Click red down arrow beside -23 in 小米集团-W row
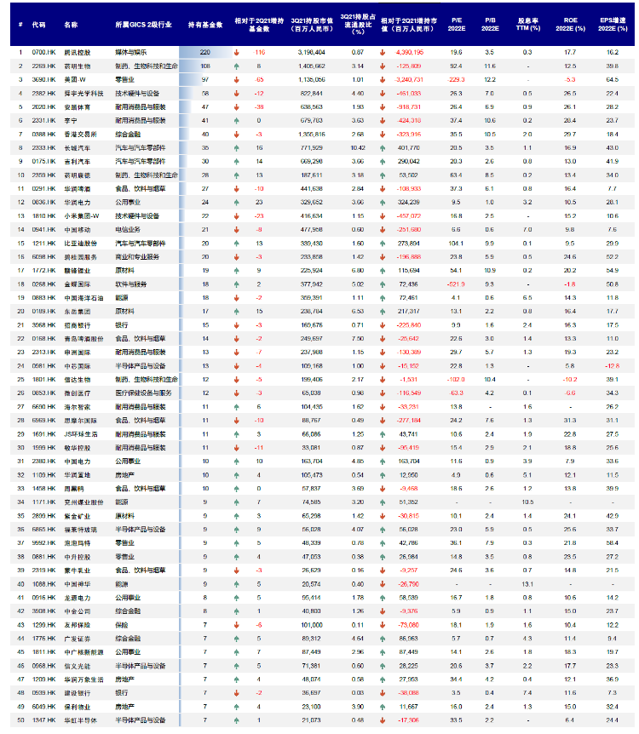This screenshot has width=639, height=734. coord(237,216)
